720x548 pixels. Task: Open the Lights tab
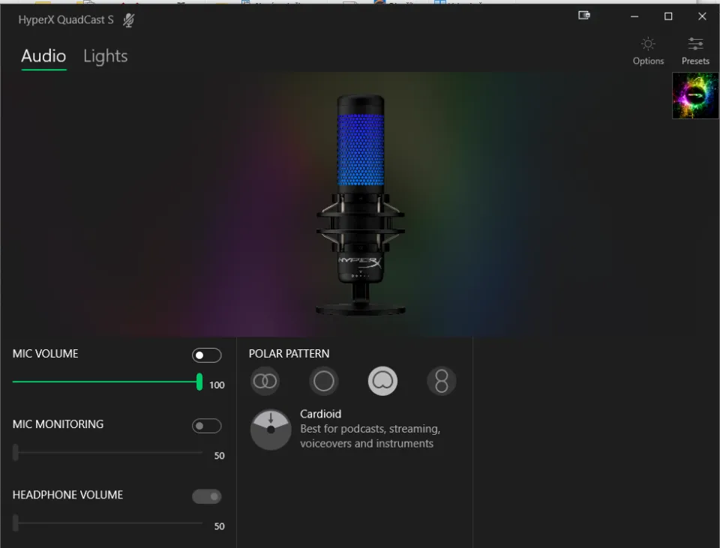click(105, 56)
